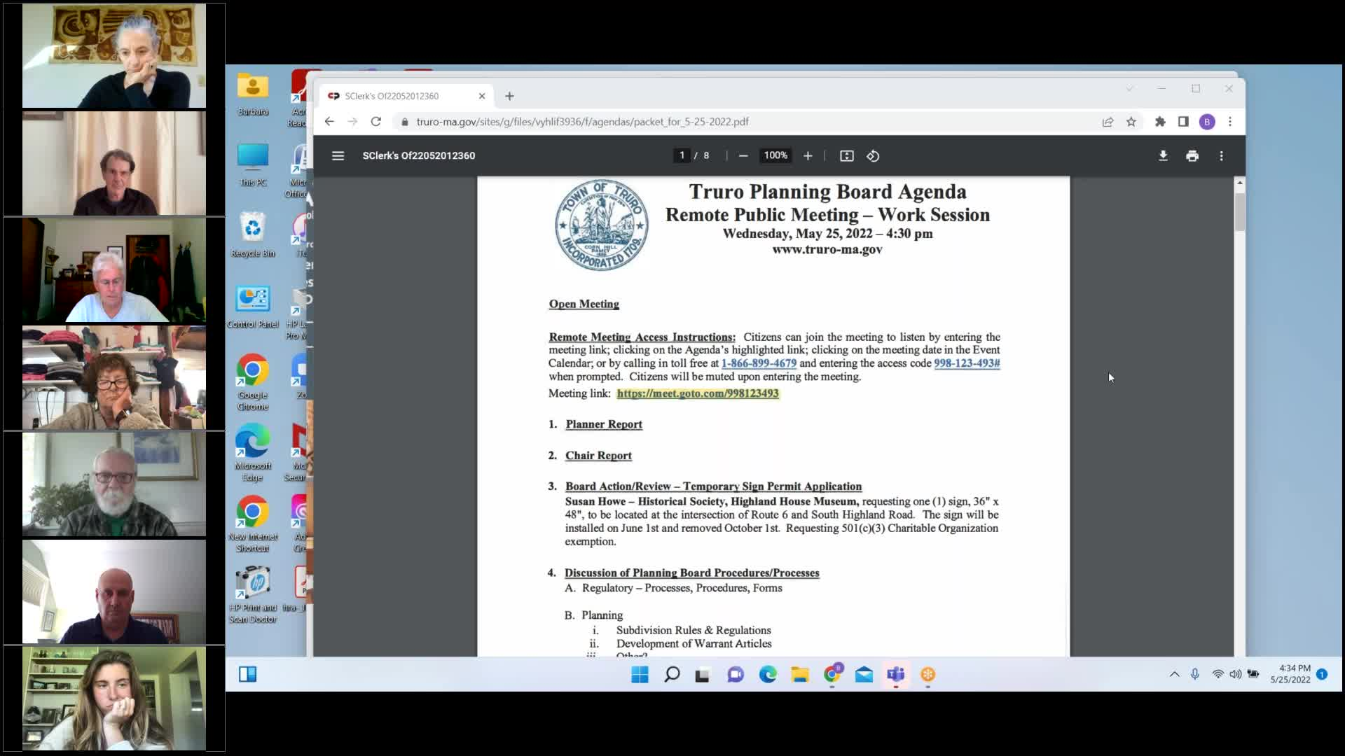Toggle the Chrome side panel
This screenshot has width=1345, height=756.
tap(1183, 122)
